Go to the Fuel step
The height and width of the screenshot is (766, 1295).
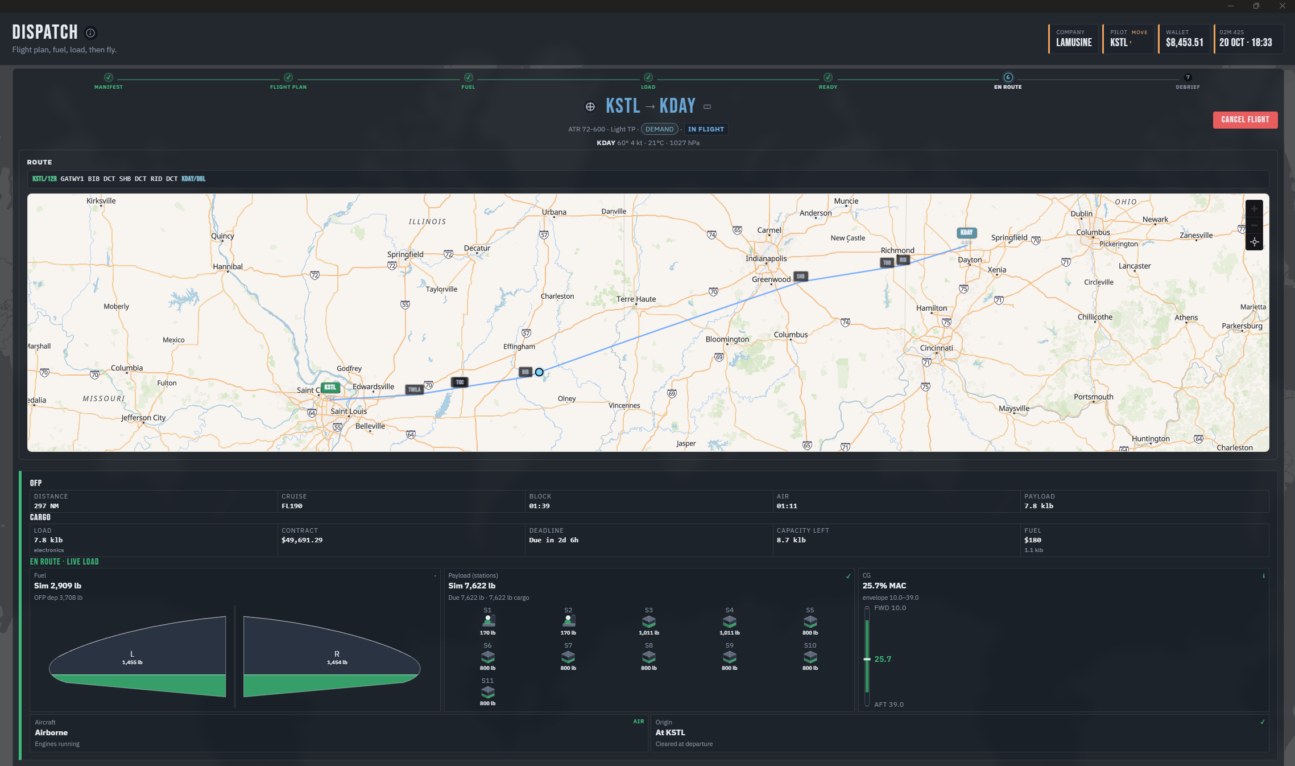tap(468, 81)
